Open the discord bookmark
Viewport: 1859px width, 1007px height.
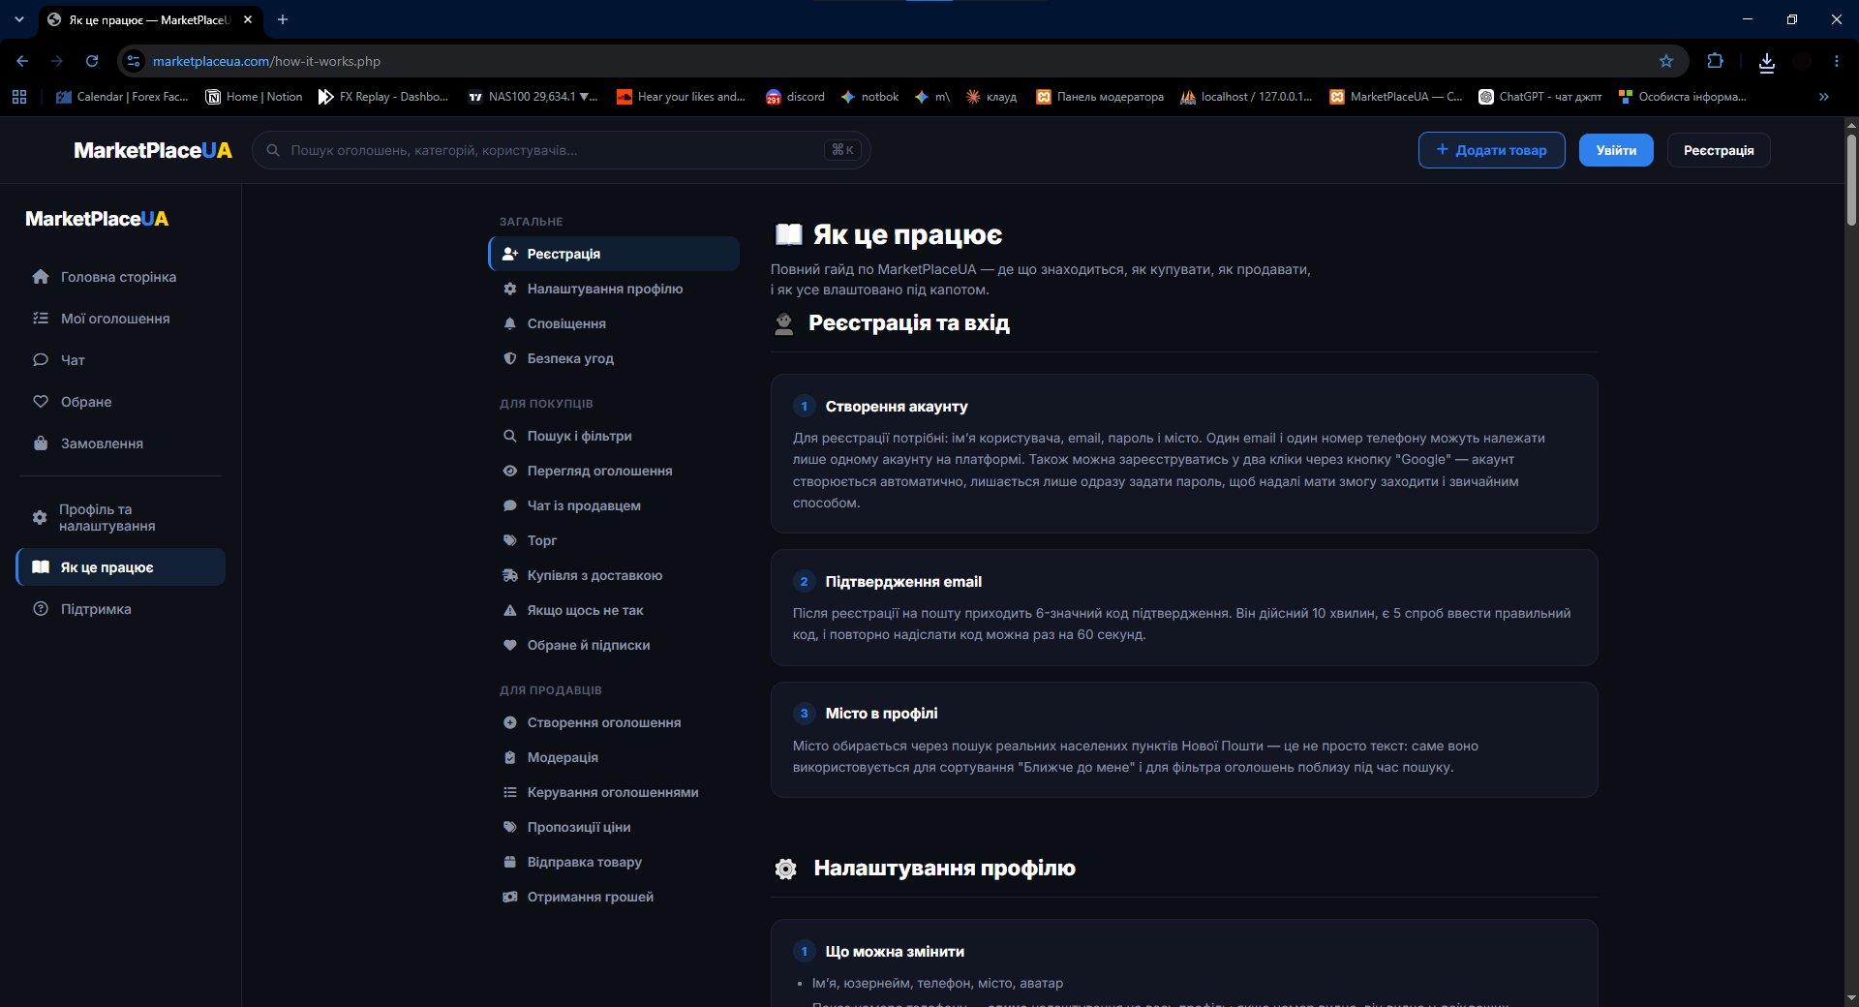point(795,97)
